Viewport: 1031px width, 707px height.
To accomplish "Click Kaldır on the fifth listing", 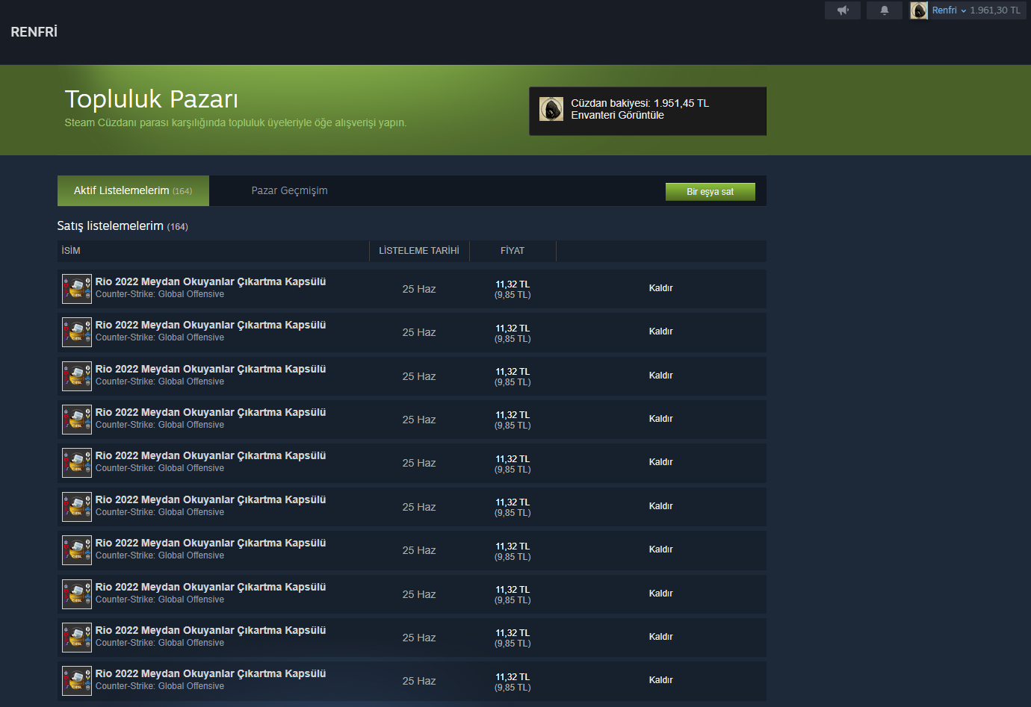I will coord(661,462).
